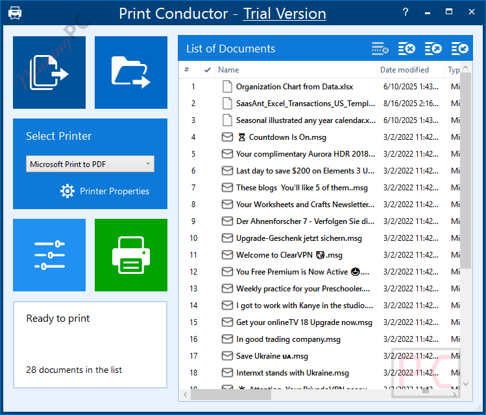This screenshot has height=415, width=486.
Task: Click envelope icon of Last day to save row
Action: 227,171
